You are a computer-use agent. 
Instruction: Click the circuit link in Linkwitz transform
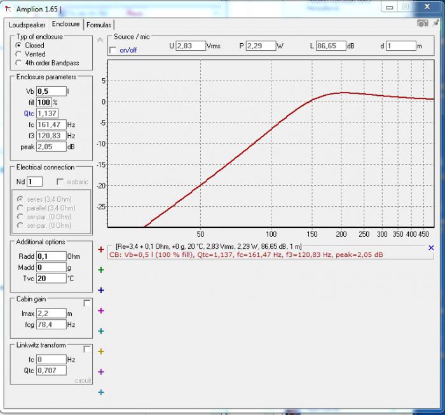coord(83,381)
